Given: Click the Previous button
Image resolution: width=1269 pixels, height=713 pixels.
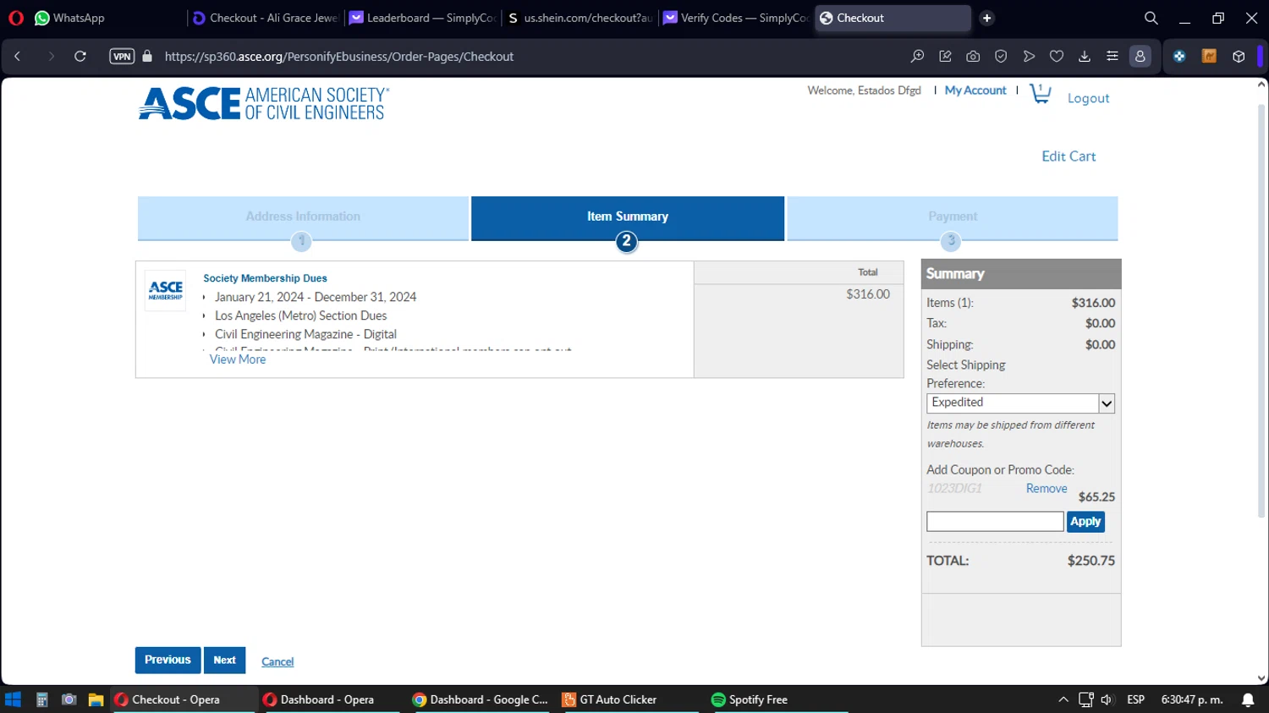Looking at the screenshot, I should 168,660.
